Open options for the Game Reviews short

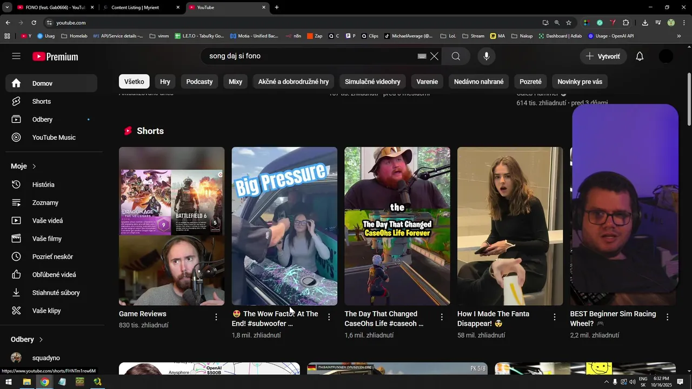[x=216, y=317]
